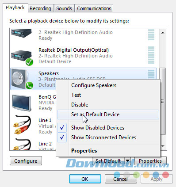Click the Realtek Digital Output level meter
Image resolution: width=176 pixels, height=187 pixels.
point(151,55)
